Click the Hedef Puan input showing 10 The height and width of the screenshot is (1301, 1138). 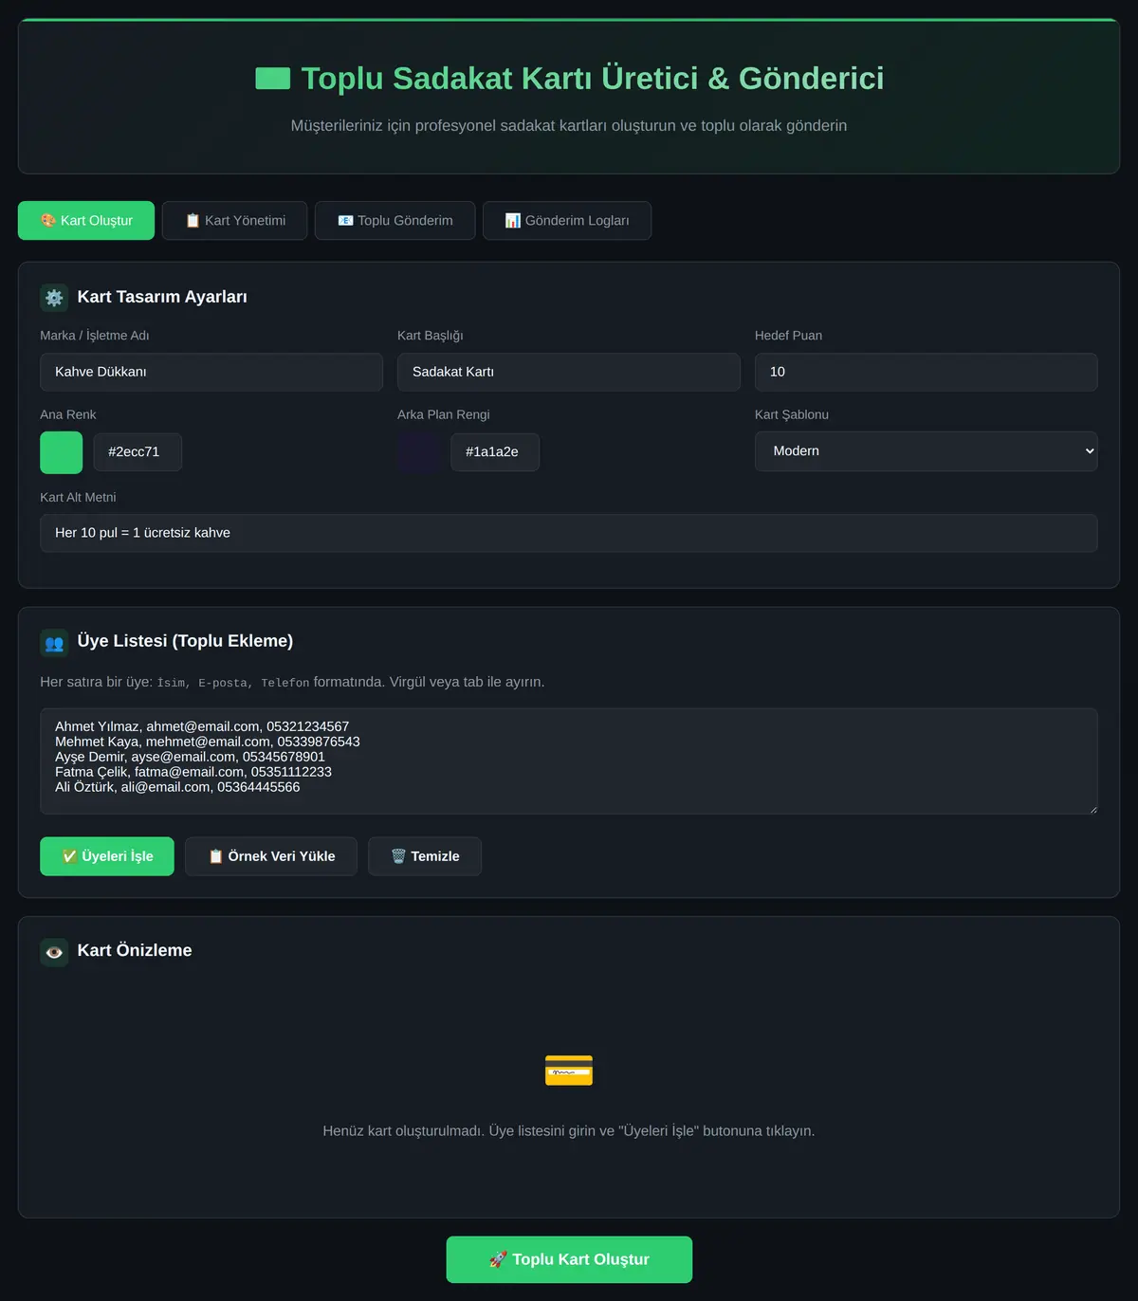[x=926, y=372]
